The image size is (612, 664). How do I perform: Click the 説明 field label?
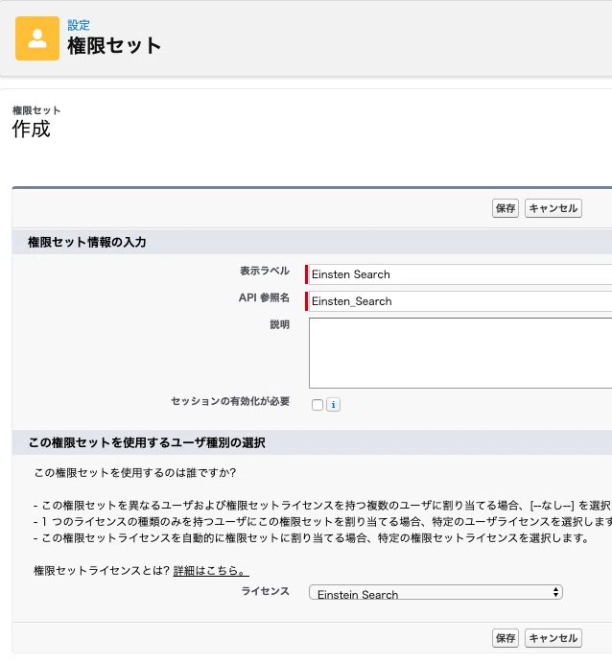[x=280, y=324]
